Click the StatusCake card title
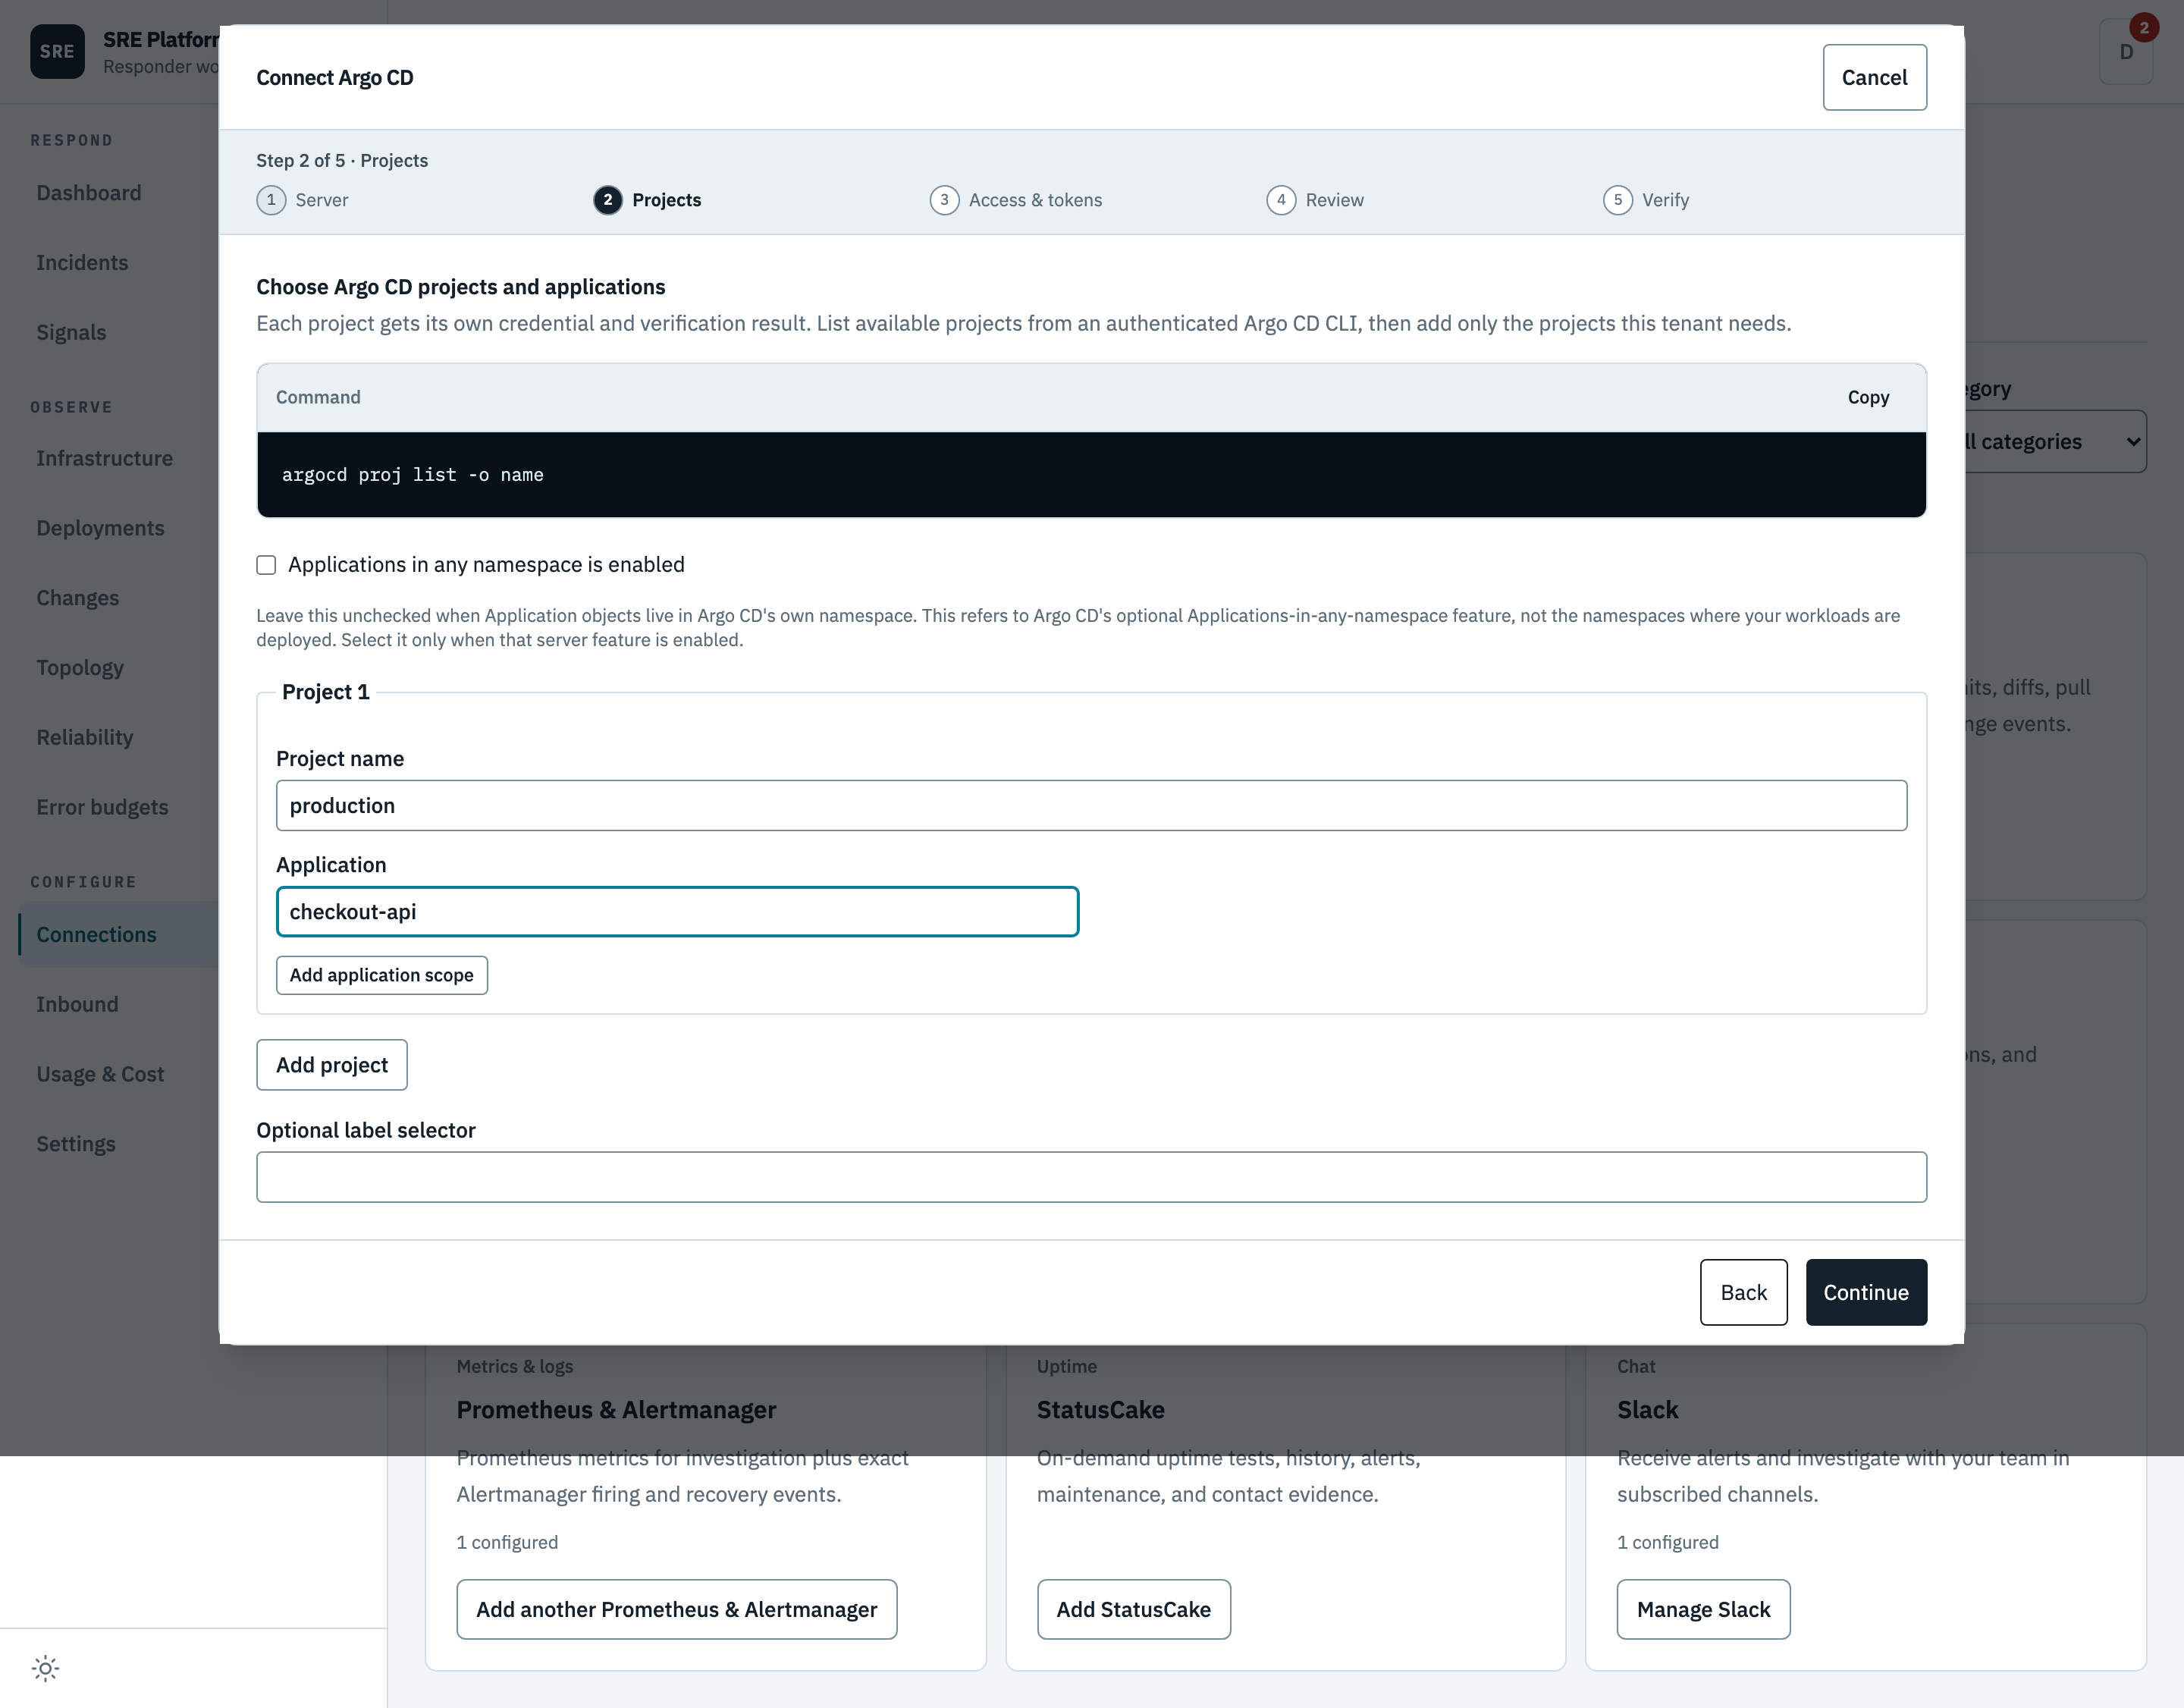This screenshot has width=2184, height=1708. 1100,1410
